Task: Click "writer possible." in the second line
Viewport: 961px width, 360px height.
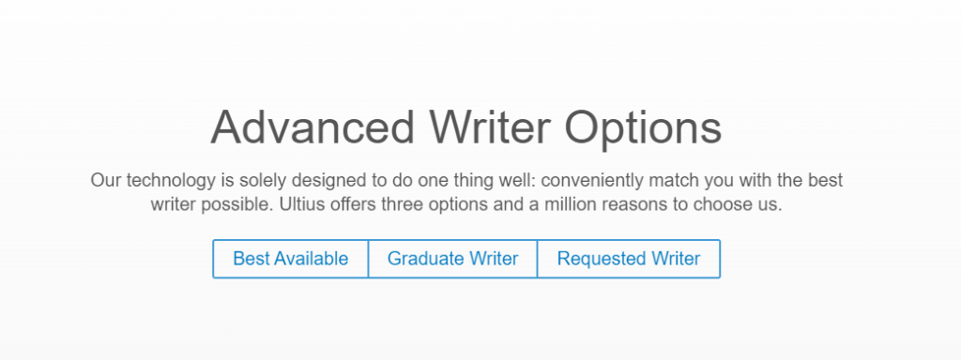Action: tap(212, 204)
